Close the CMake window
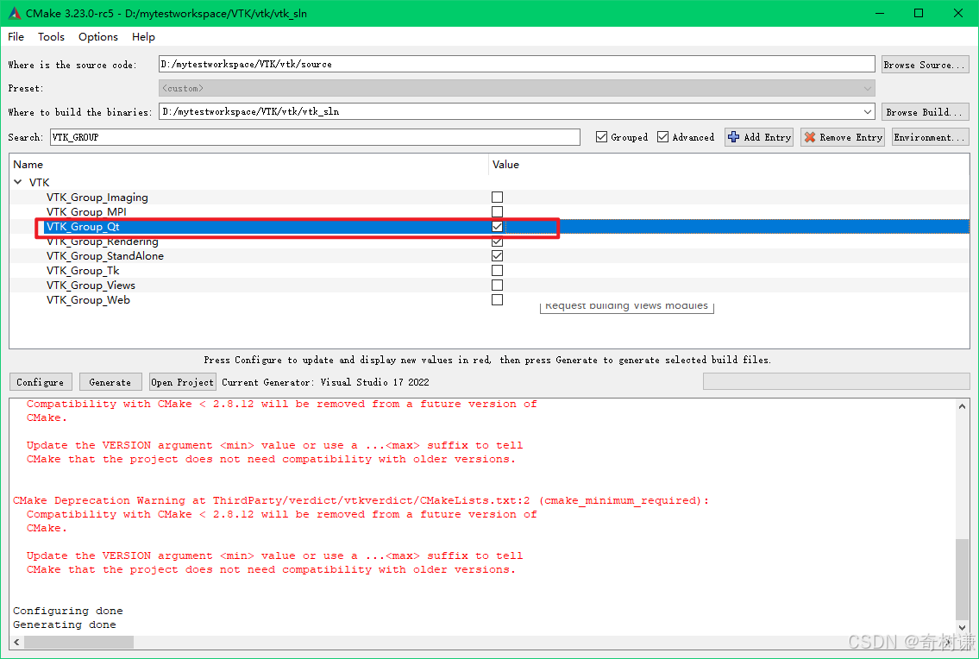Image resolution: width=979 pixels, height=659 pixels. [x=958, y=13]
